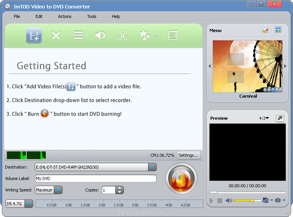The image size is (293, 217).
Task: Show previous menu template arrow
Action: pos(210,66)
